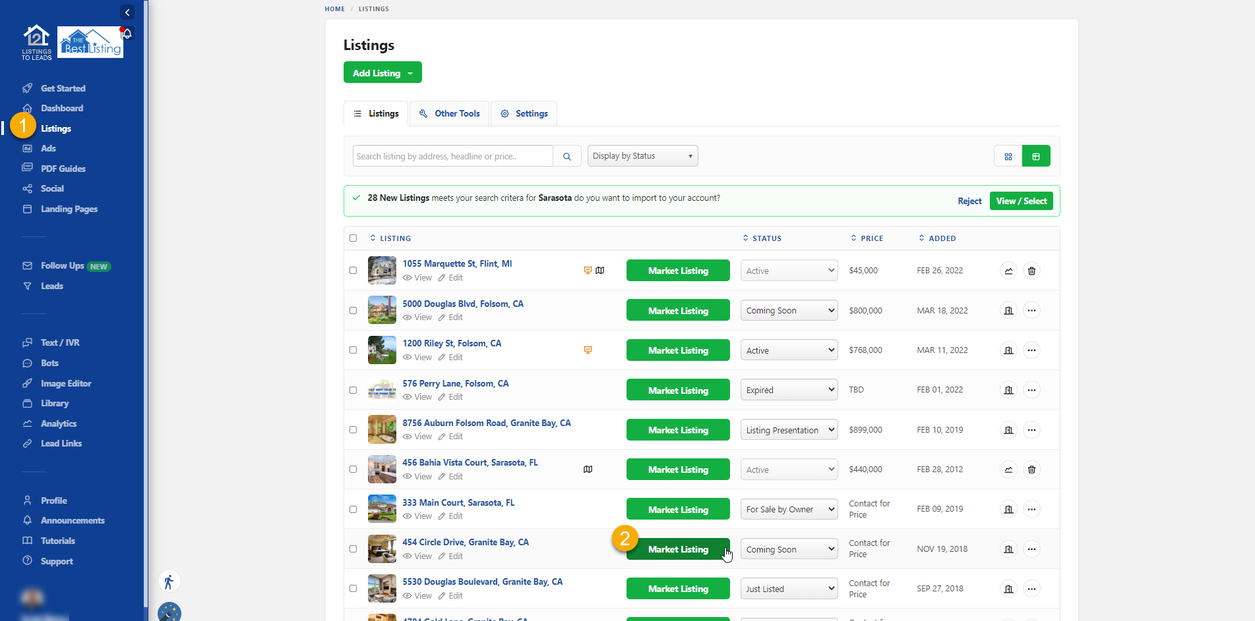
Task: Open the 333 Main Court listing link
Action: pyautogui.click(x=458, y=502)
